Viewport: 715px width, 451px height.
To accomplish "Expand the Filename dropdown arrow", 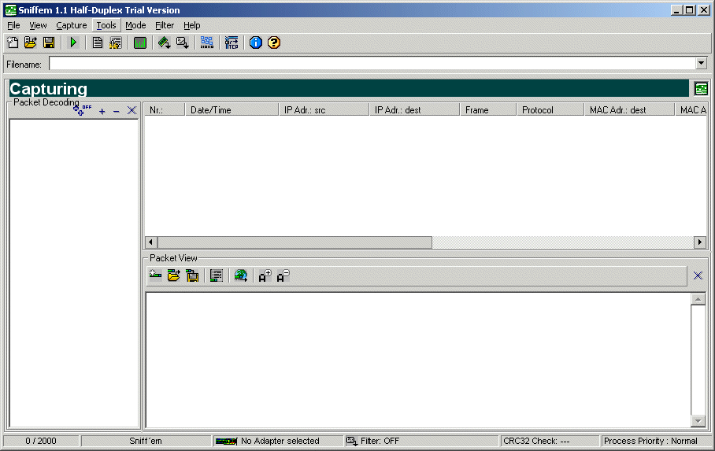I will [x=702, y=63].
